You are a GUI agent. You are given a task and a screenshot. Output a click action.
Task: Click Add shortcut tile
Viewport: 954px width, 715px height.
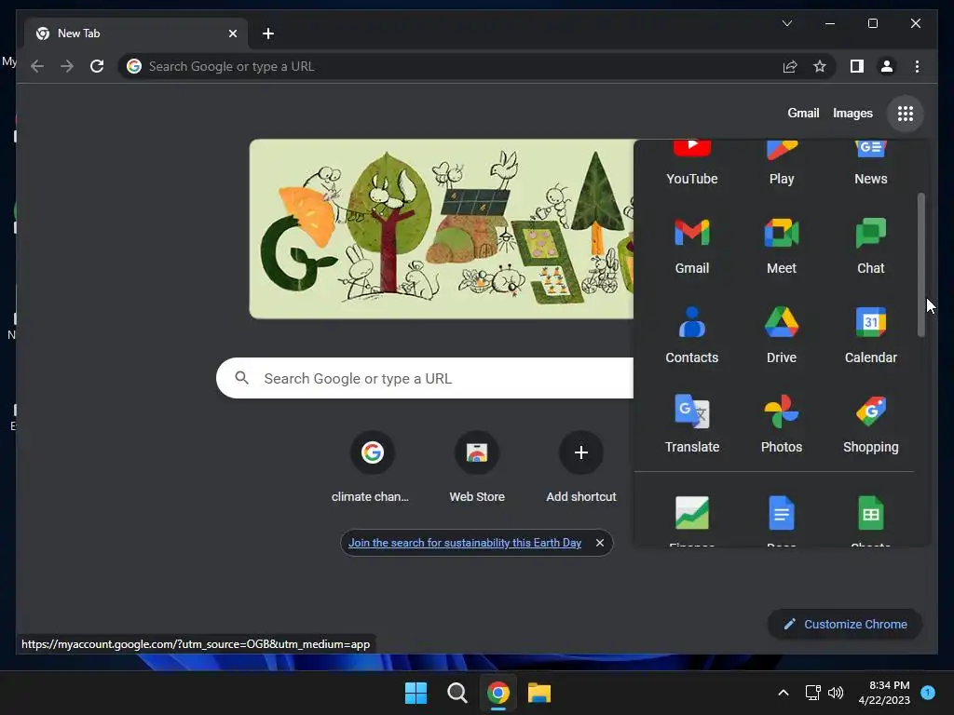point(581,467)
